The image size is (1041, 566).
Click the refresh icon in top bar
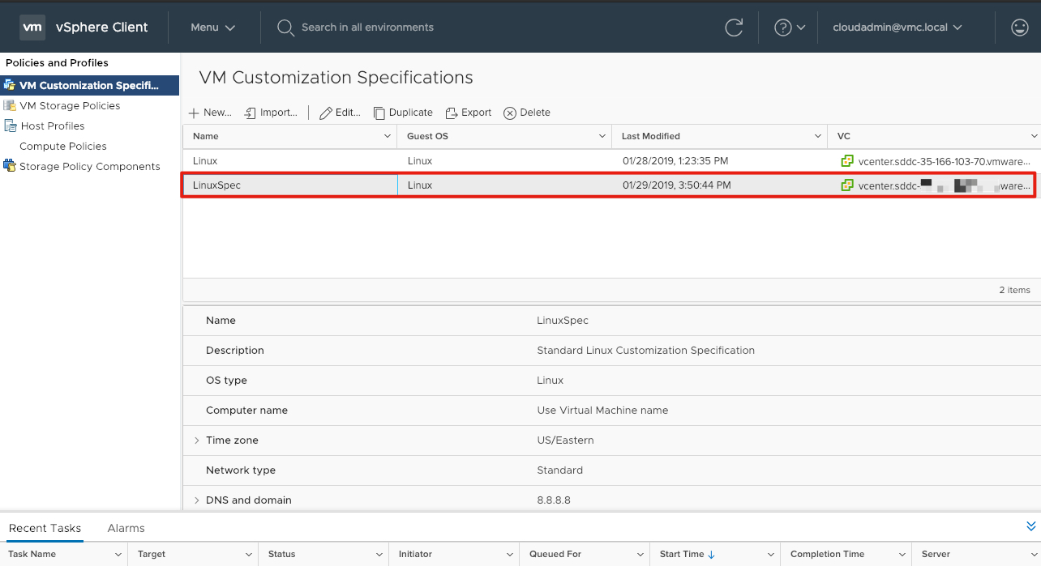734,28
